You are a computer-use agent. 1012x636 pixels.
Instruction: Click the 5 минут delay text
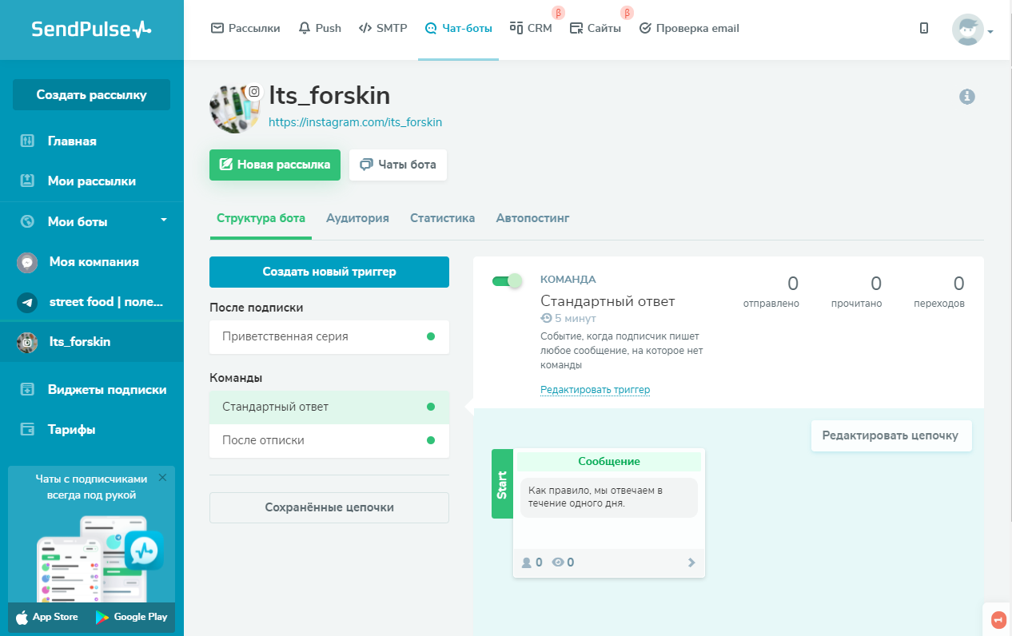point(568,318)
